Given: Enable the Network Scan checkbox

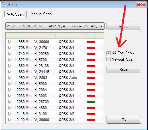Looking at the screenshot, I should [x=108, y=59].
